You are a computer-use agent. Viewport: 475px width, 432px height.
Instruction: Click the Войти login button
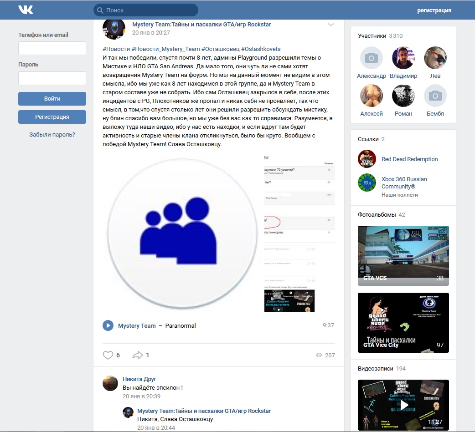(x=52, y=99)
